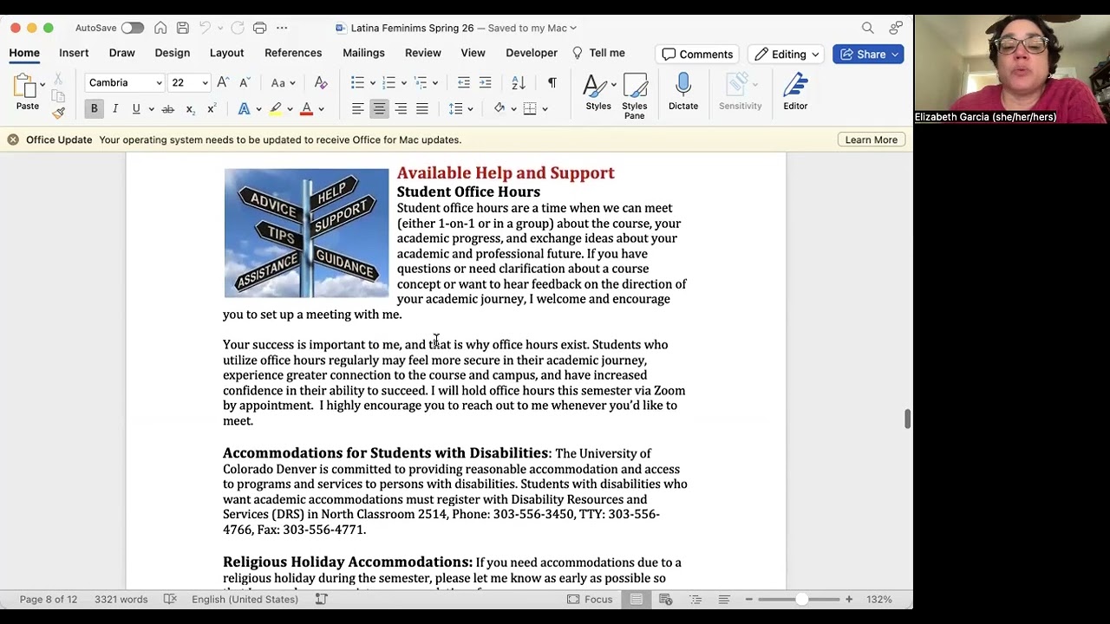Open the Styles Pane

[634, 96]
